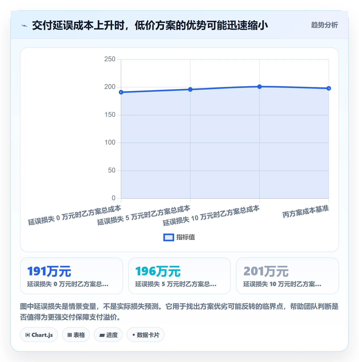359x362 pixels.
Task: Click the 延误损失 10 万元时乙方案总成本 axis label
Action: [x=211, y=216]
